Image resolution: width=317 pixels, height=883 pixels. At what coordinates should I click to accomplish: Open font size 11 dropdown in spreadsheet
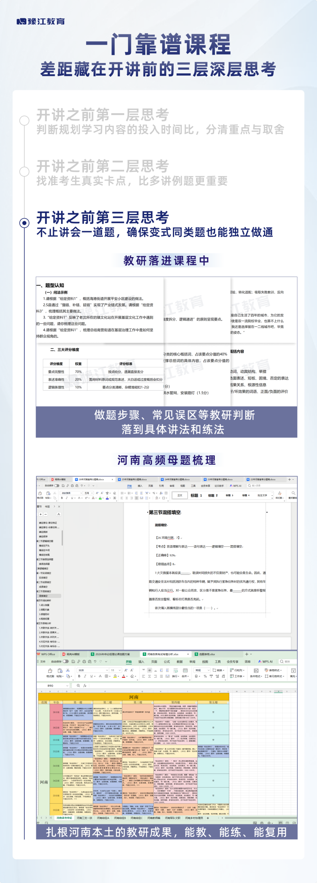(116, 670)
